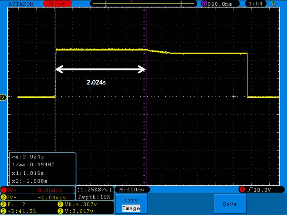The width and height of the screenshot is (287, 215).
Task: Click the yellow 2 icon beside frequency F
Action: pos(3,205)
